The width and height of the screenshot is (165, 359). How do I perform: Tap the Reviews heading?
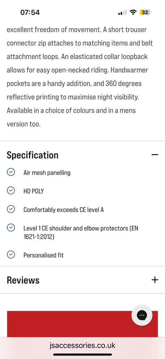coord(23,280)
